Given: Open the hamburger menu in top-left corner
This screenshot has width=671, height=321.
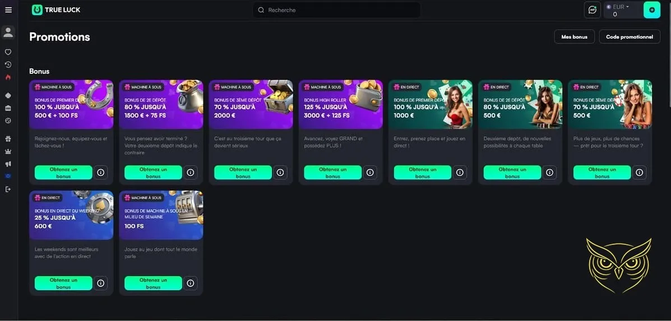Looking at the screenshot, I should coord(8,10).
